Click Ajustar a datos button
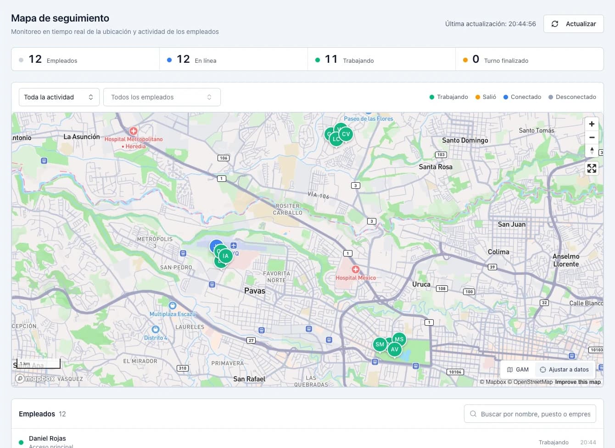 [565, 370]
